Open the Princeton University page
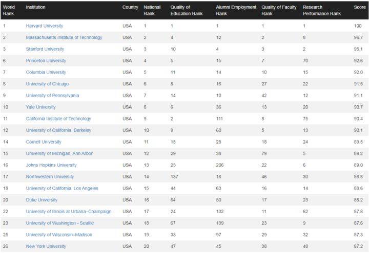Viewport: 369px width, 253px height. click(46, 60)
